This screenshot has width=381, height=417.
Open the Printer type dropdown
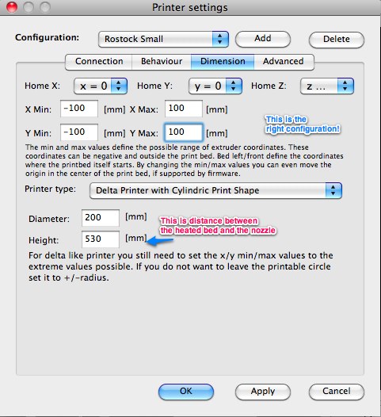pos(215,190)
